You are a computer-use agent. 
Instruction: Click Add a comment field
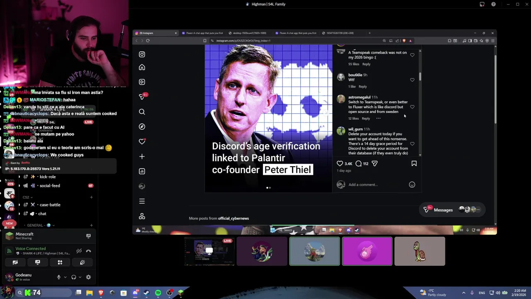378,185
